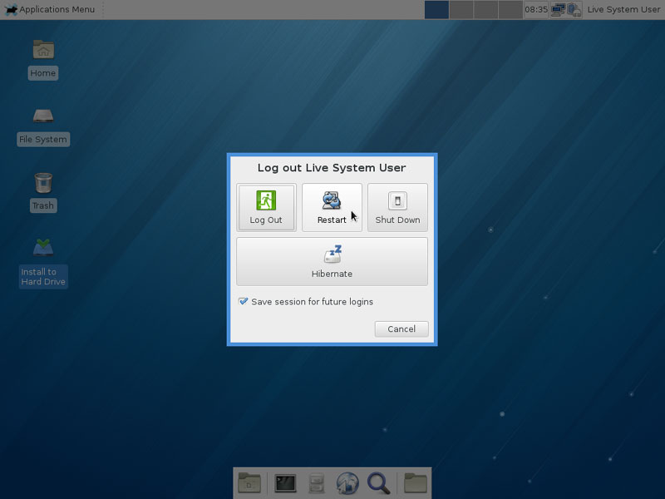Image resolution: width=665 pixels, height=499 pixels.
Task: Open the Home desktop icon
Action: click(x=43, y=59)
